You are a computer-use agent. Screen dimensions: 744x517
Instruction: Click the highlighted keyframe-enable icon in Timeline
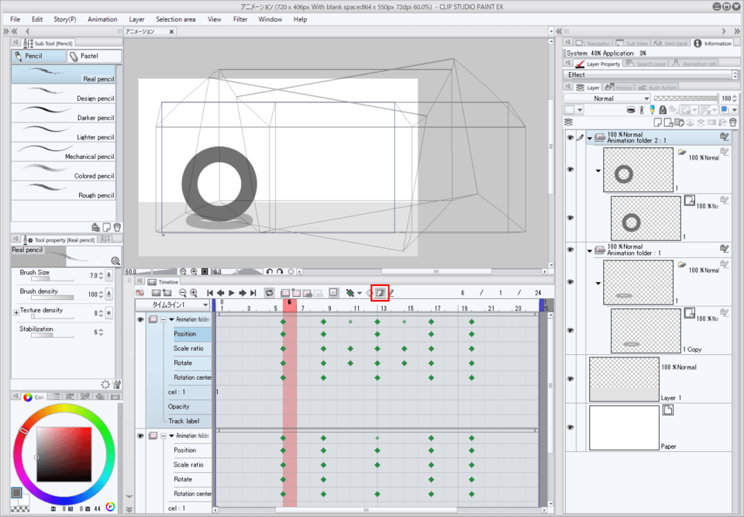pyautogui.click(x=380, y=293)
